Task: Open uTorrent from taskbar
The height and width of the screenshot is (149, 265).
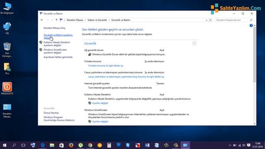Action: [81, 145]
